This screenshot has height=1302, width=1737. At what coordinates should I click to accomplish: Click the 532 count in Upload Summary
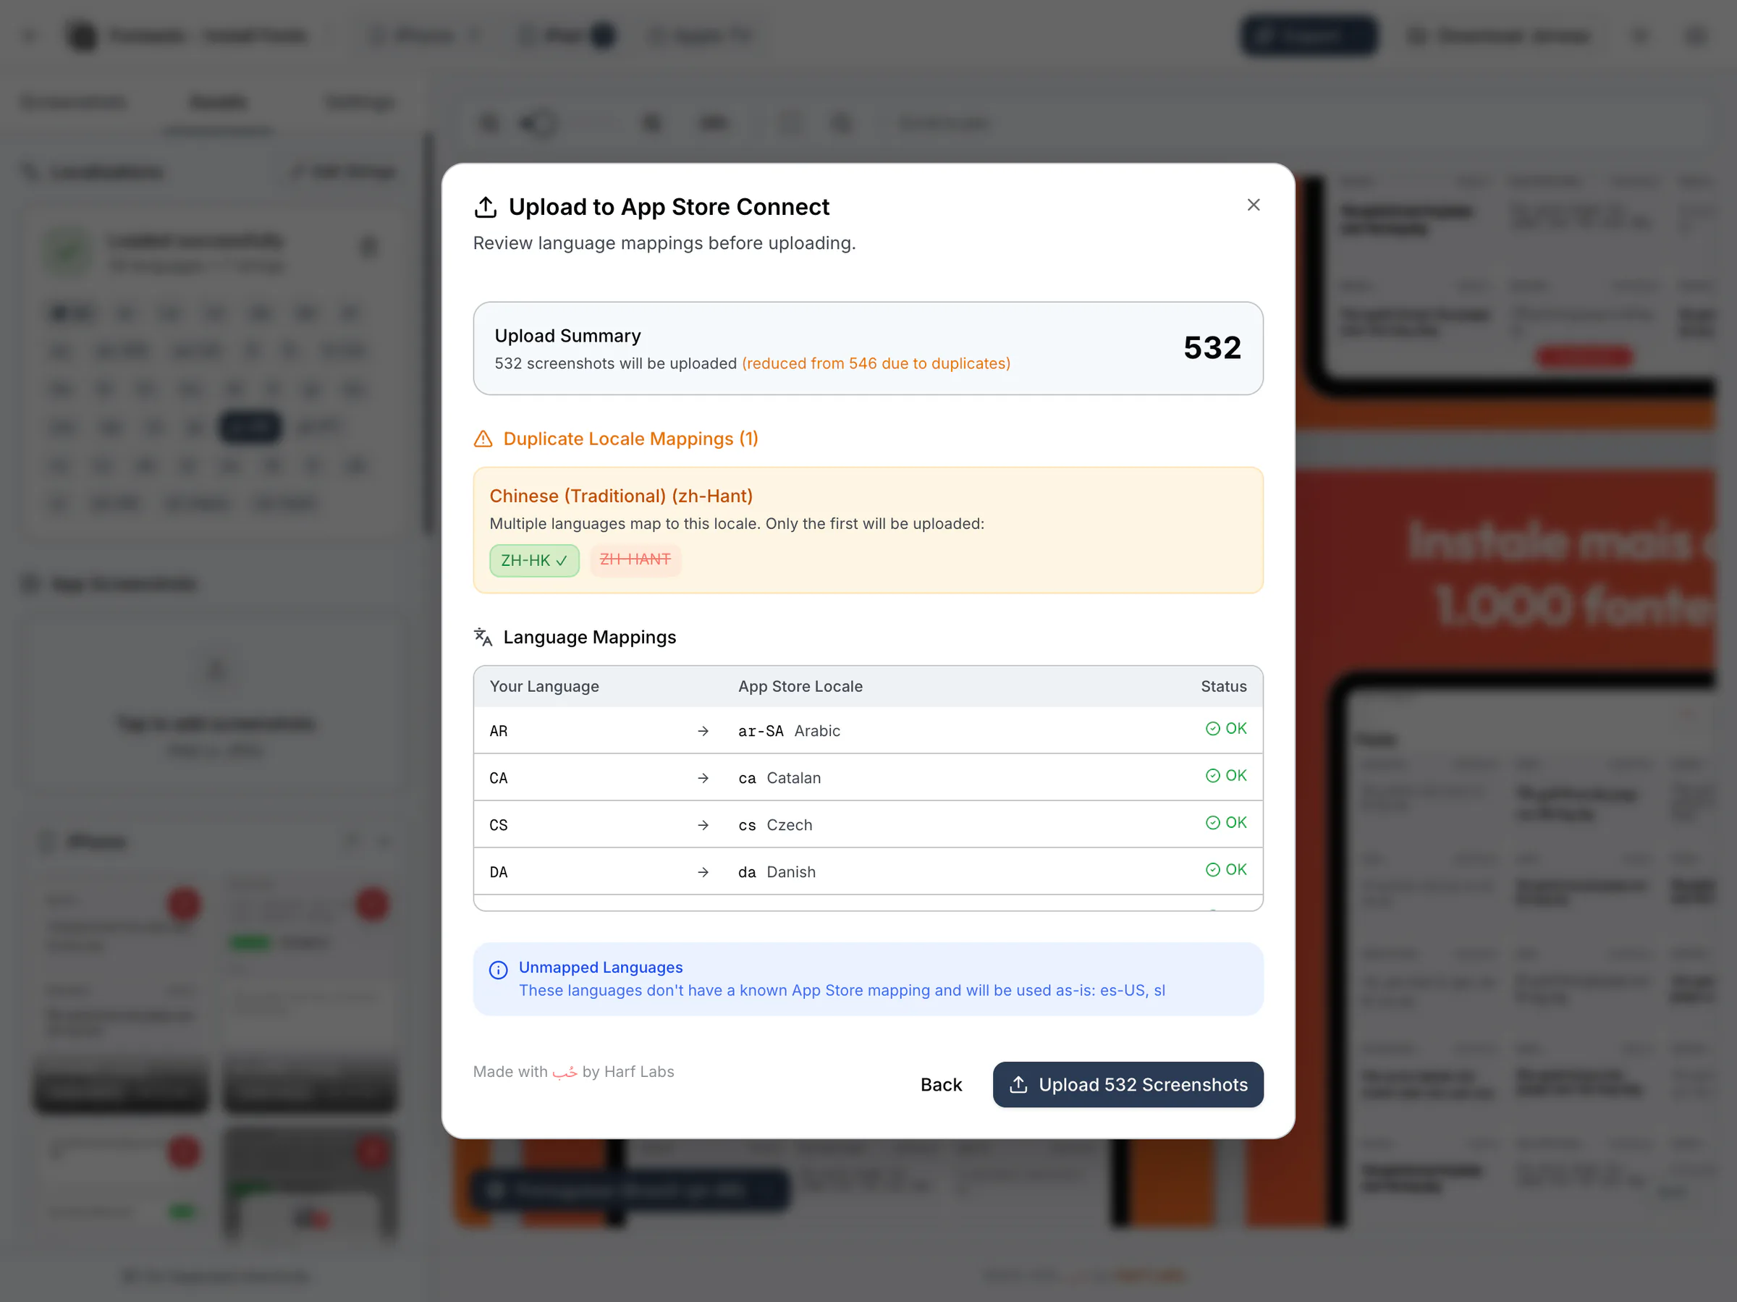click(x=1212, y=348)
